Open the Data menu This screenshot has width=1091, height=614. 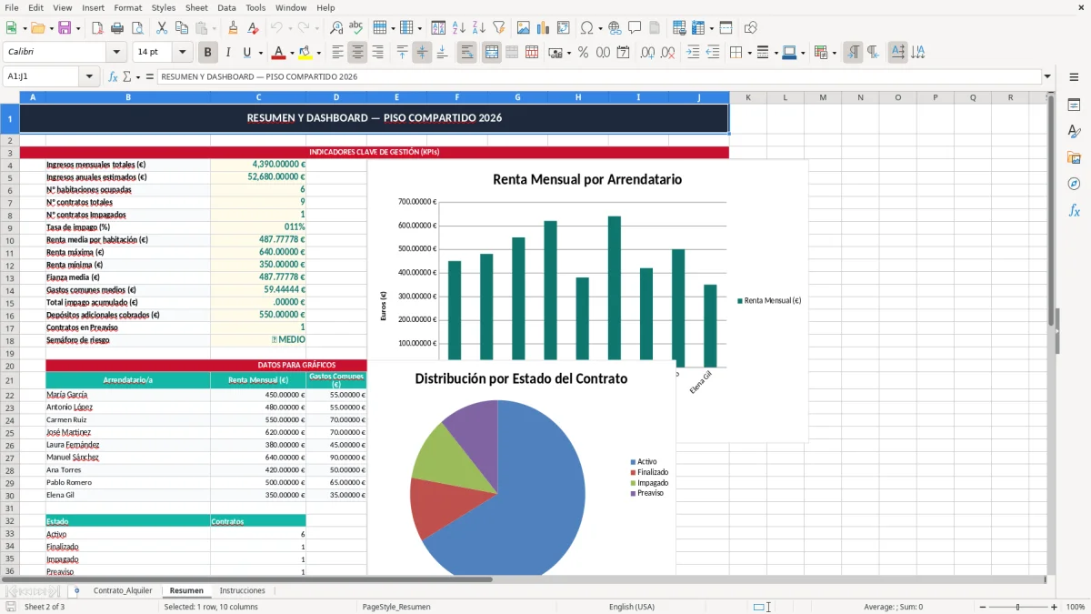point(226,7)
